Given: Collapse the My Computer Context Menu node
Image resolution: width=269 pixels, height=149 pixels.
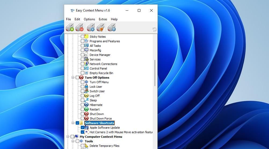Looking at the screenshot, I should (68, 137).
